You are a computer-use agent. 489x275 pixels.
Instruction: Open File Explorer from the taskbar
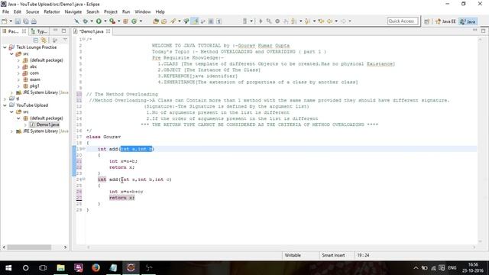[60, 268]
